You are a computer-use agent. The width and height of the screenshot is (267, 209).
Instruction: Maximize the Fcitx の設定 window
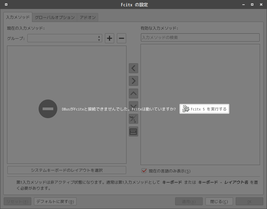pos(252,5)
